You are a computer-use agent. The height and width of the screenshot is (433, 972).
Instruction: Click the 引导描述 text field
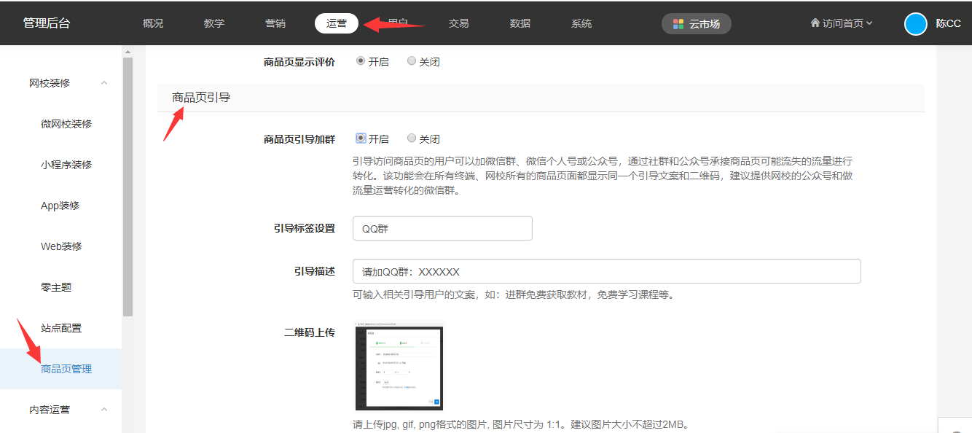[606, 271]
